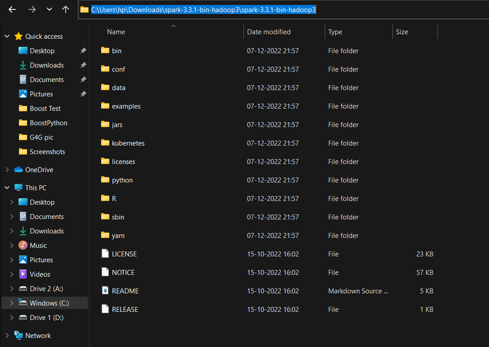This screenshot has width=489, height=347.
Task: Select the R folder
Action: tap(114, 199)
